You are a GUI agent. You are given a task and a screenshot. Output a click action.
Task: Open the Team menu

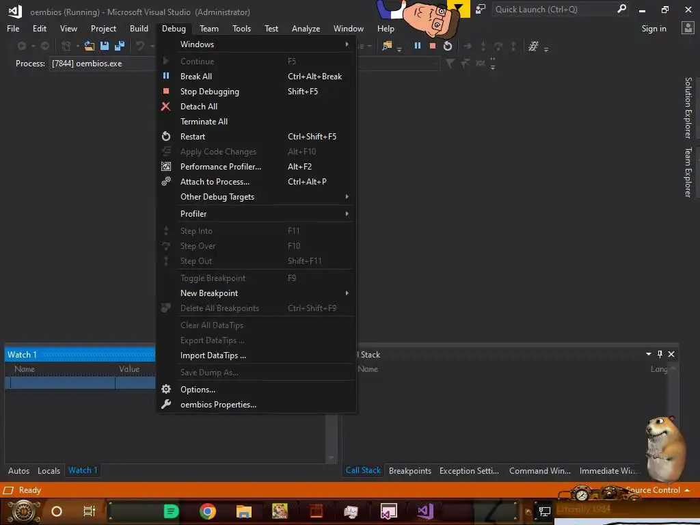tap(209, 29)
